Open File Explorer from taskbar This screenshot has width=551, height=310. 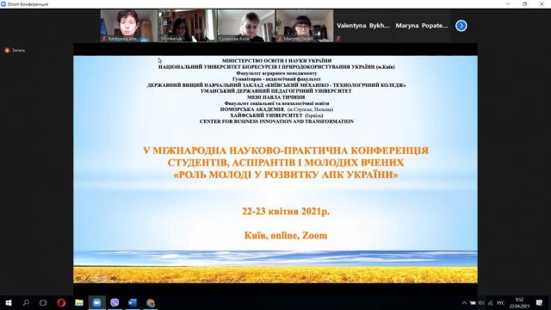click(79, 302)
